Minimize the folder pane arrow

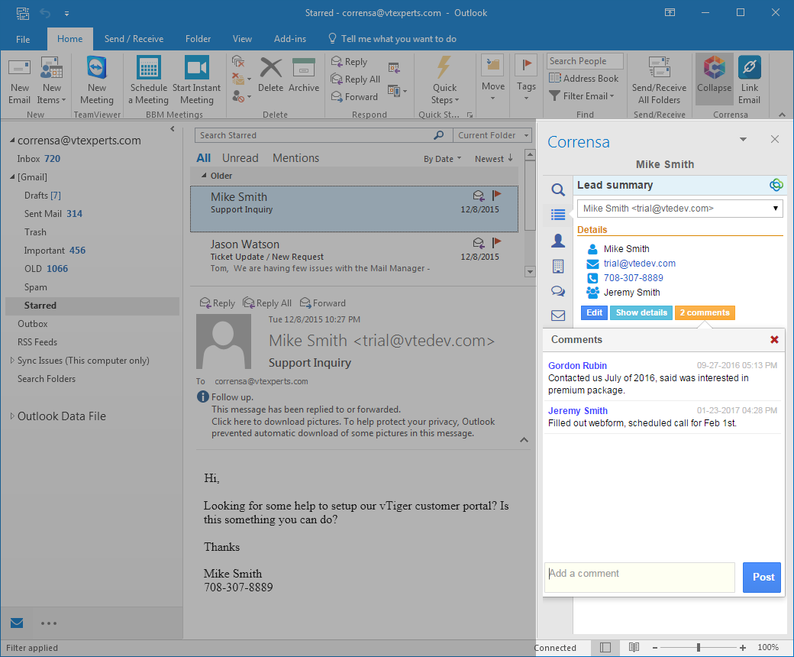(173, 129)
